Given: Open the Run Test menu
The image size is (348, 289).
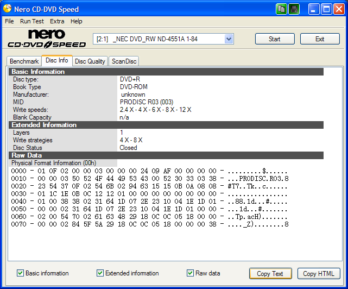Looking at the screenshot, I should [32, 21].
